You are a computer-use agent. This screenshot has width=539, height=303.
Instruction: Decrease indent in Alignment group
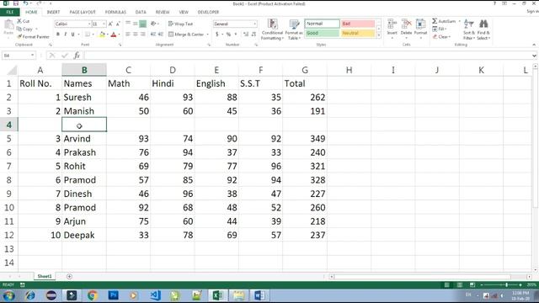153,35
